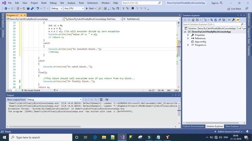Screen dimensions: 252x141
Task: Open the 100% zoom level dropdown
Action: point(11,90)
